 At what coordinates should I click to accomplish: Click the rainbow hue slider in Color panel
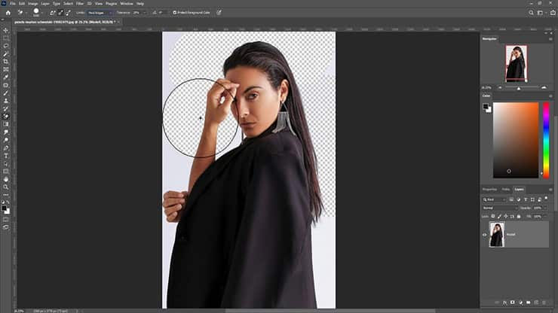(x=545, y=139)
